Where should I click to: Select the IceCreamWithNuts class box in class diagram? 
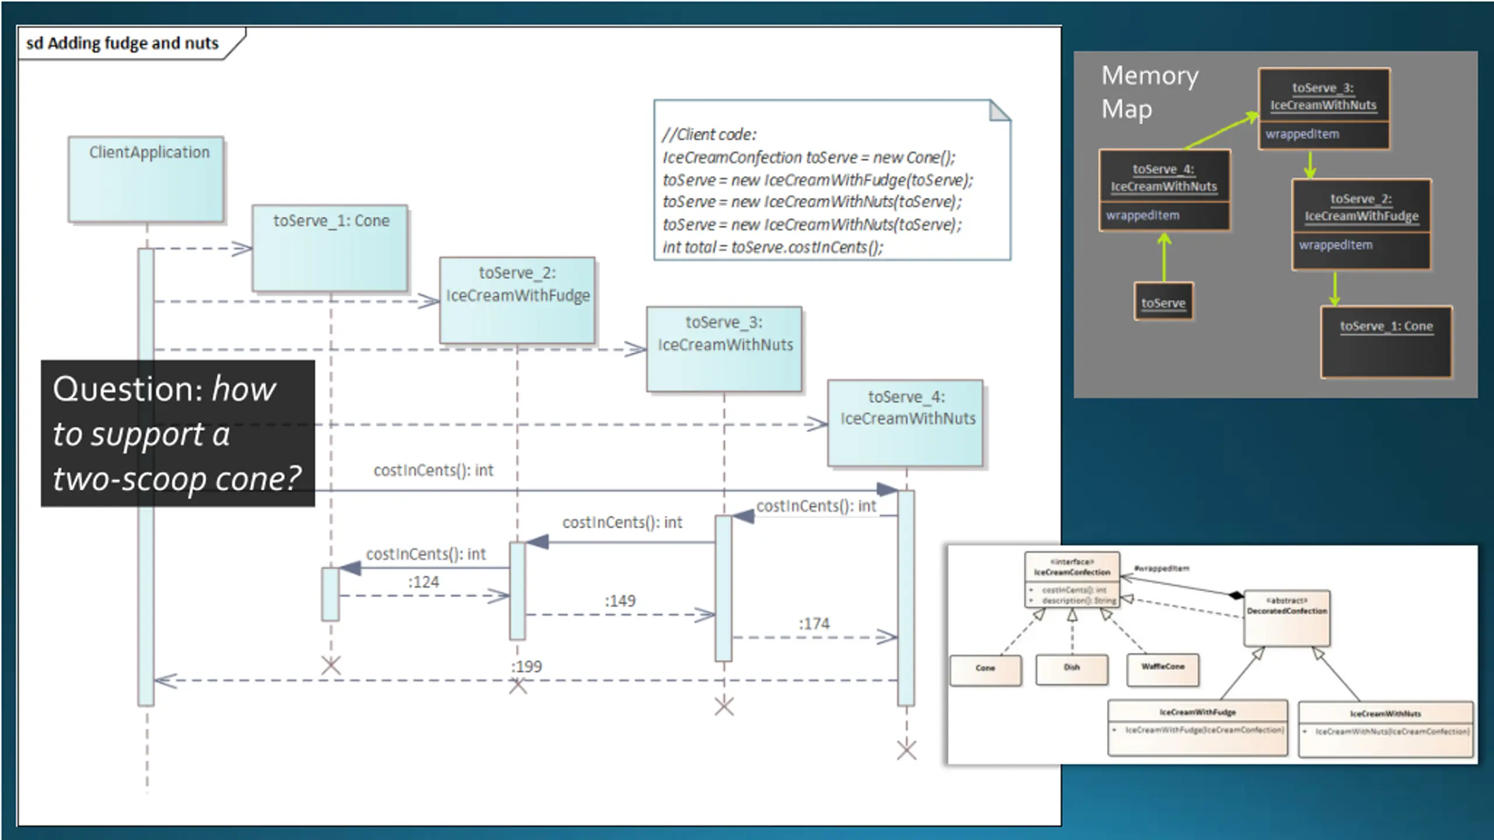pos(1385,729)
